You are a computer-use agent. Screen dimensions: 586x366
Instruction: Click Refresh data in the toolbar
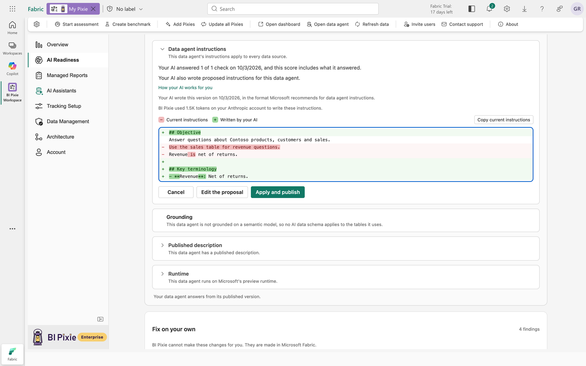click(372, 24)
